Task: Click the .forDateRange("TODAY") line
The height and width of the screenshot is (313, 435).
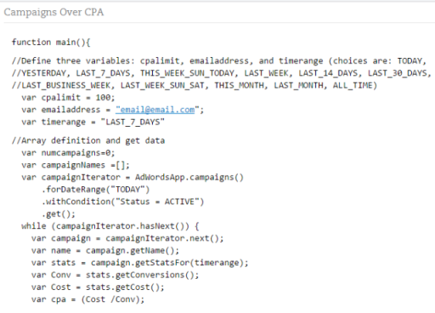Action: [95, 190]
